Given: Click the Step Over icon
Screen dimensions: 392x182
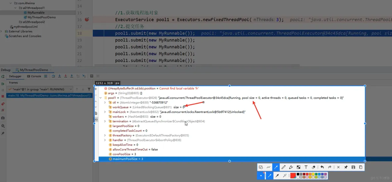Looking at the screenshot, I should click(54, 76).
